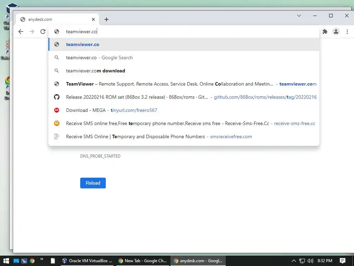Open the Extensions puzzle icon
Image resolution: width=354 pixels, height=266 pixels.
click(325, 32)
